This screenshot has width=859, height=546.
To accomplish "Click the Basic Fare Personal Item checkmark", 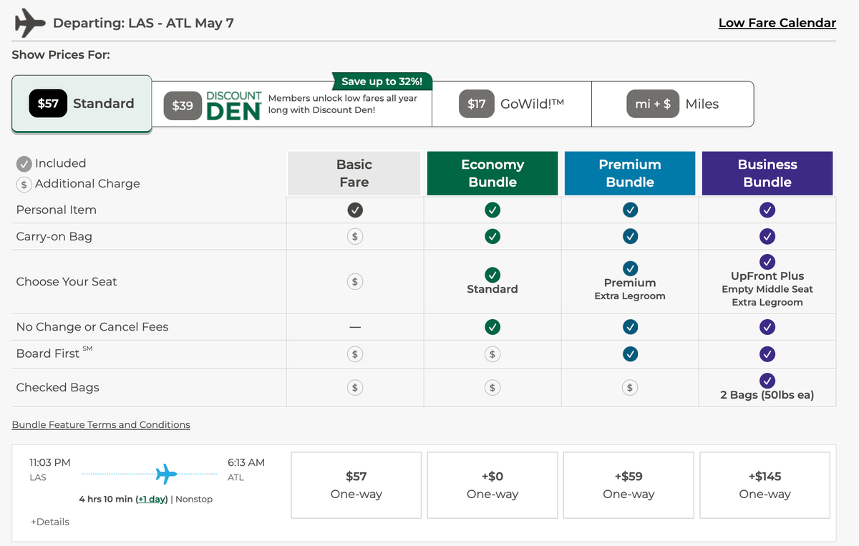I will 354,210.
